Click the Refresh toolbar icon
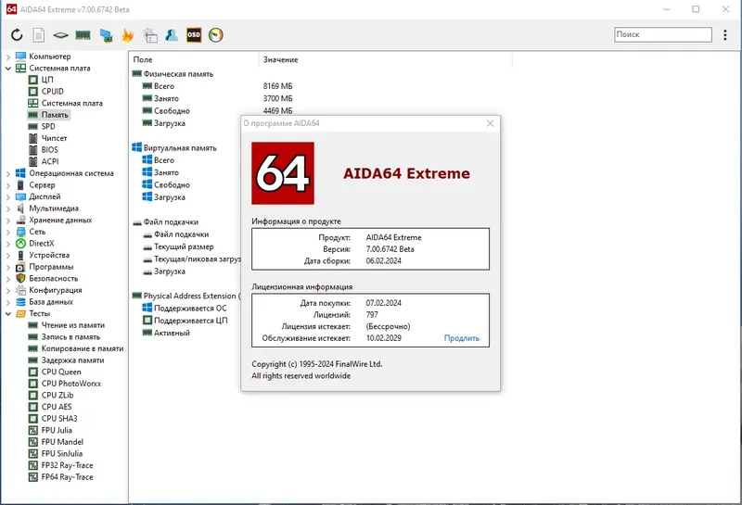The height and width of the screenshot is (505, 742). click(17, 35)
